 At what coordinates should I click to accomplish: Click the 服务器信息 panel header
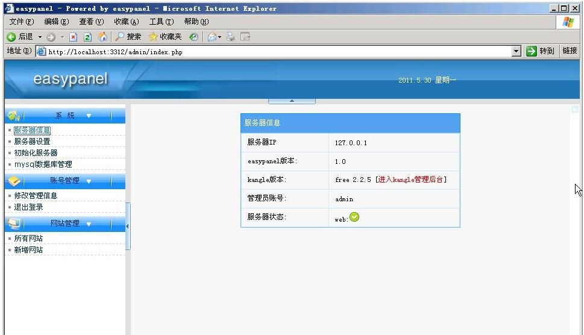[x=350, y=123]
